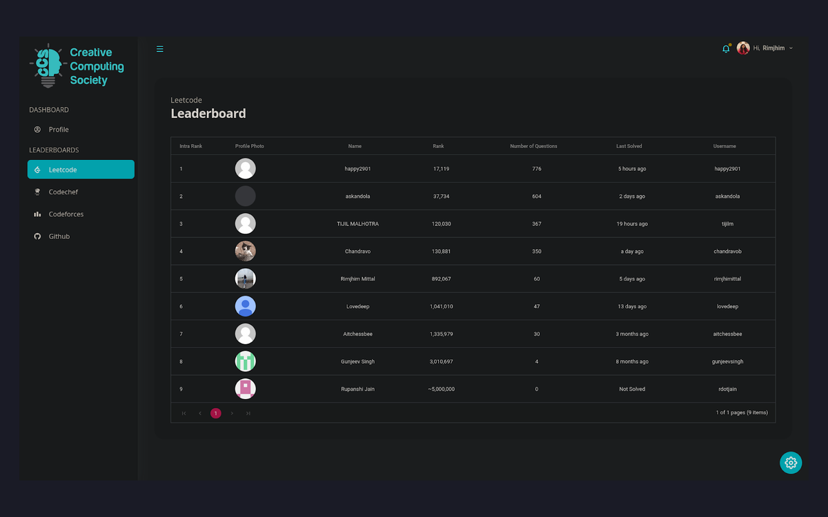
Task: Click the Profile sidebar icon
Action: [x=37, y=130]
